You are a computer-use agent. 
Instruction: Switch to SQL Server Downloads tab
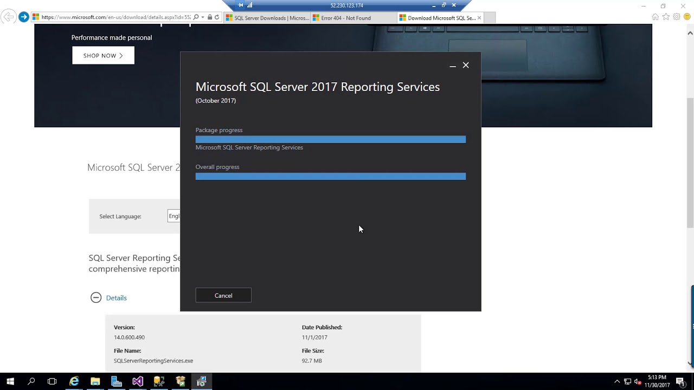click(x=267, y=18)
